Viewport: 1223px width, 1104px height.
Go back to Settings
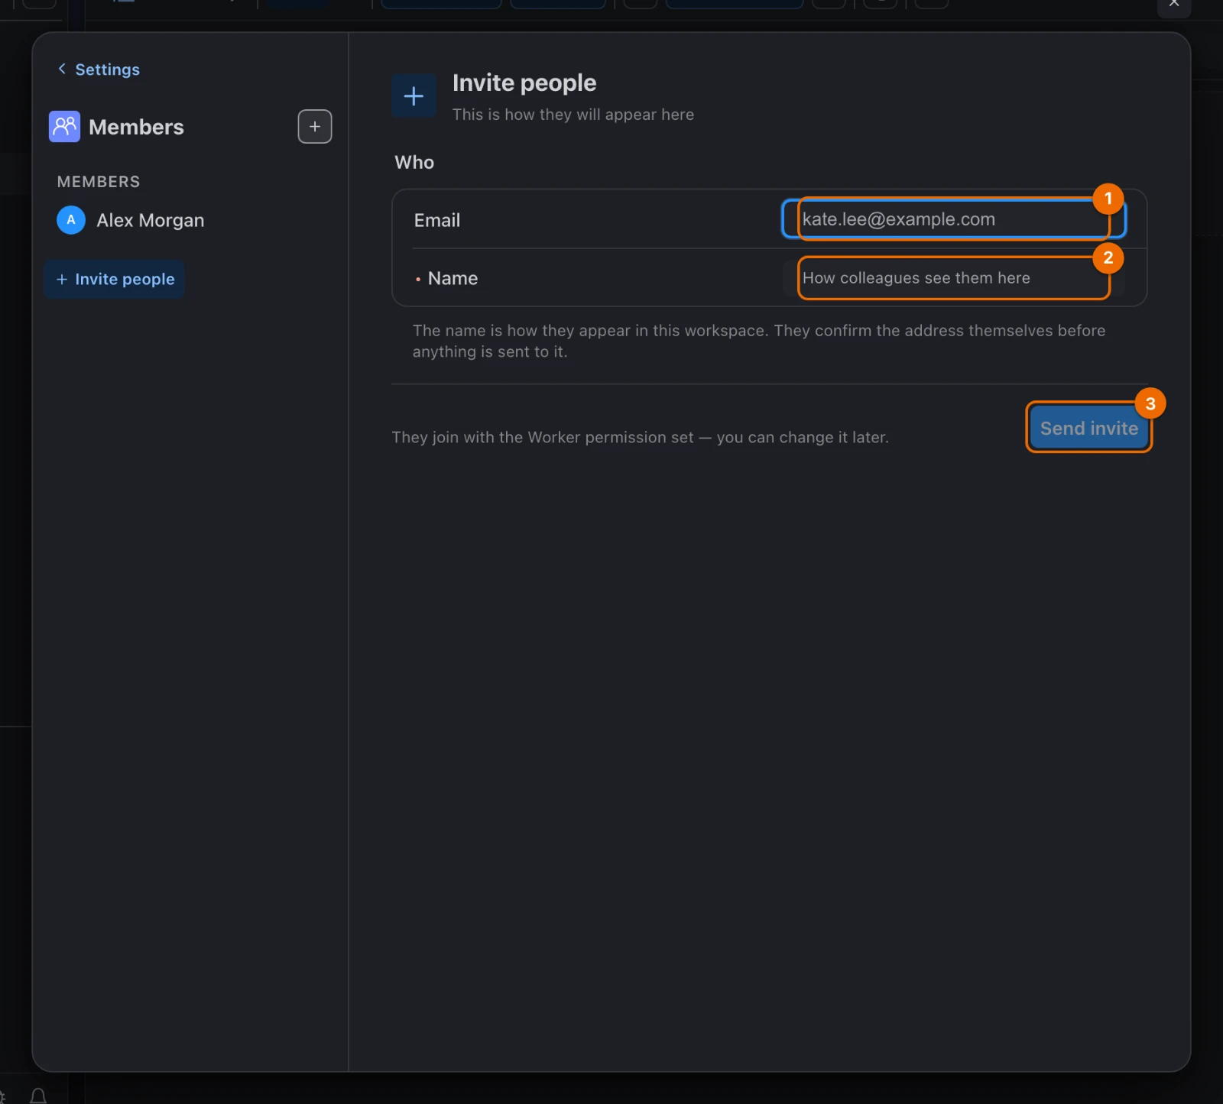pos(99,70)
